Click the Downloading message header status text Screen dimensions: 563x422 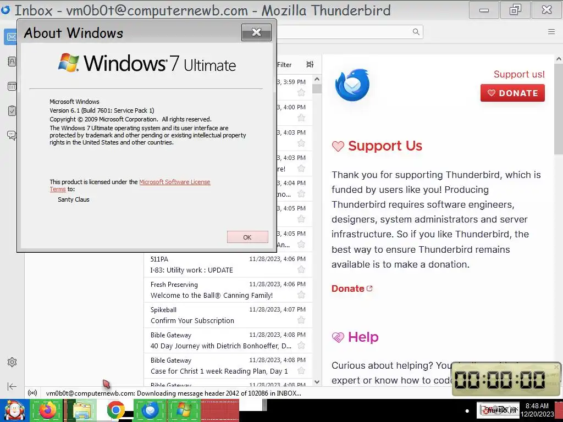173,393
